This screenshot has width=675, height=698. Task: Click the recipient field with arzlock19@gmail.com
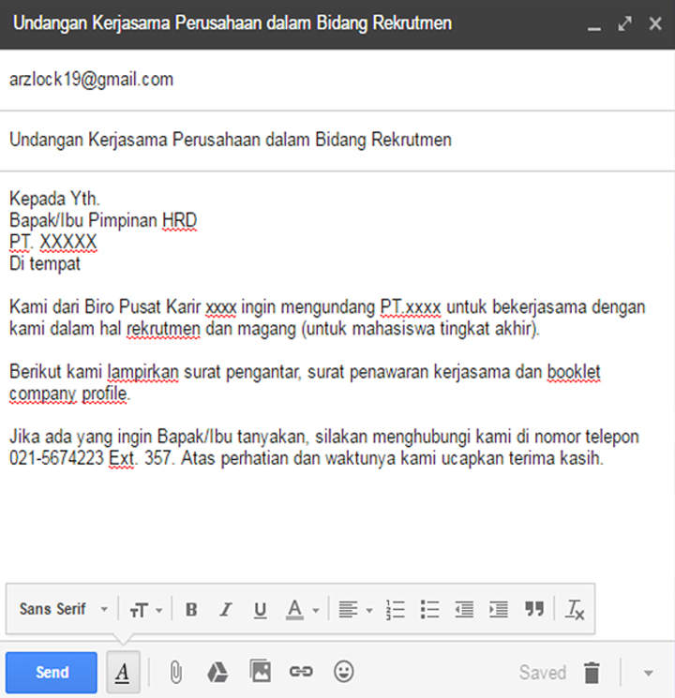337,80
